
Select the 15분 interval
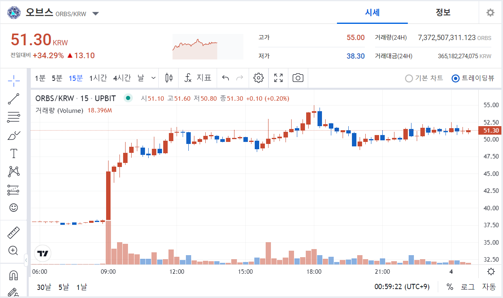(76, 78)
